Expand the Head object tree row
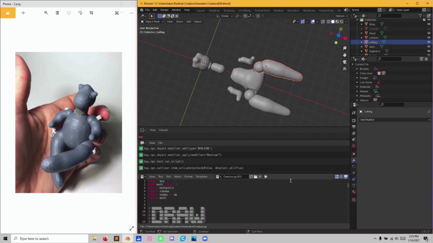433x243 pixels. coord(362,33)
